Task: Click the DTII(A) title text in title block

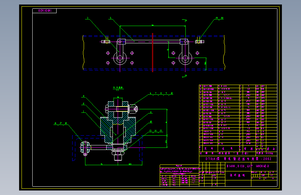Action: coord(239,159)
